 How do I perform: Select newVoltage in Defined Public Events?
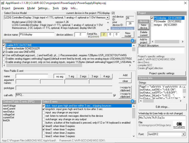click(9, 106)
